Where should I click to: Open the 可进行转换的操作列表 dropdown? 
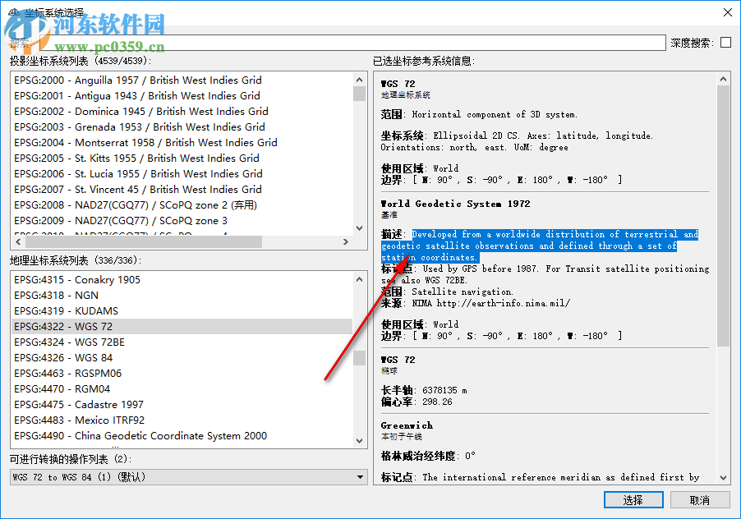click(189, 477)
